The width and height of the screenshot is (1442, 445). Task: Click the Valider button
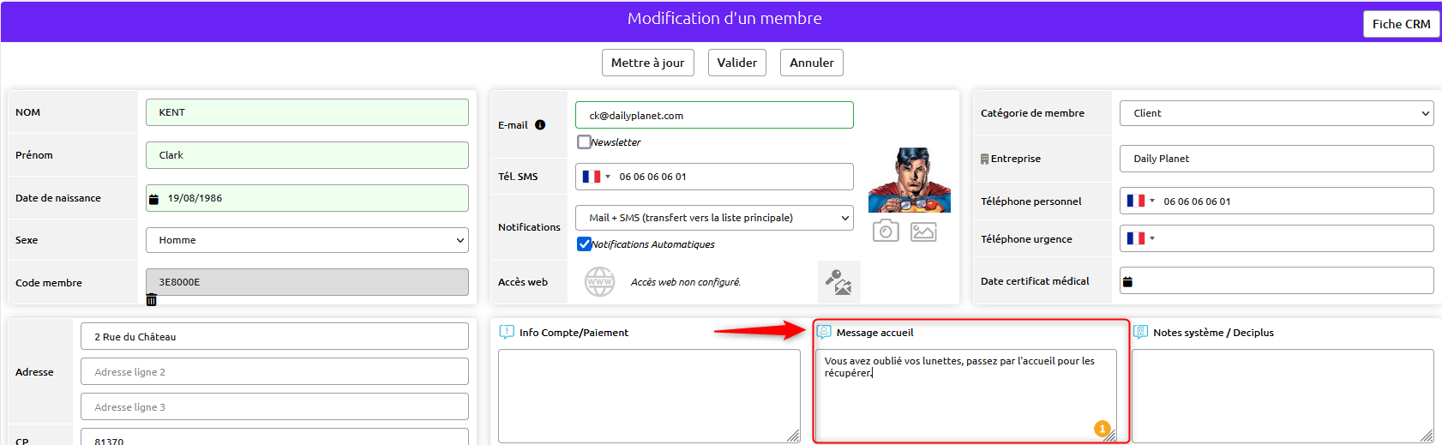click(737, 63)
